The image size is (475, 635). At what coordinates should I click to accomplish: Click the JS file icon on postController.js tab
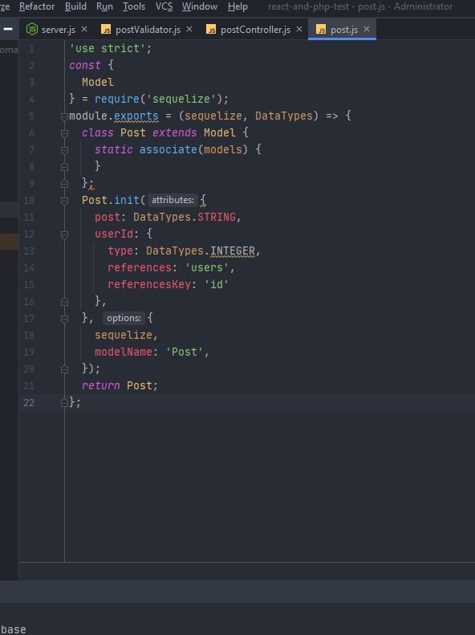[211, 29]
